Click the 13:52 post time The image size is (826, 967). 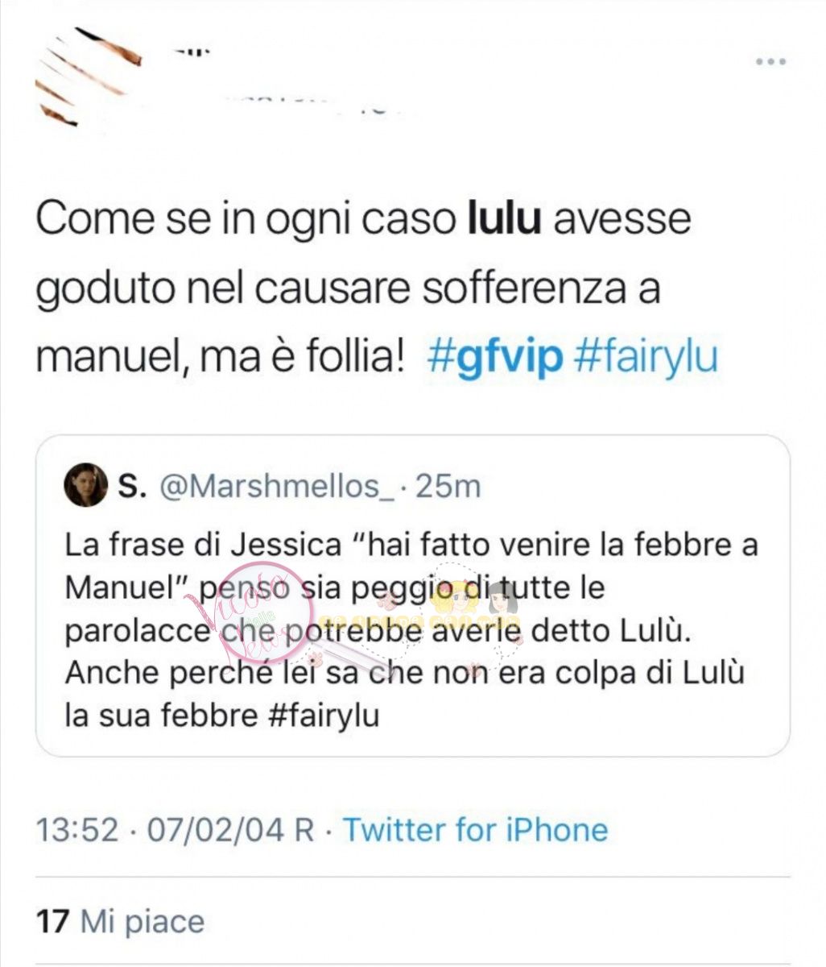click(x=78, y=829)
